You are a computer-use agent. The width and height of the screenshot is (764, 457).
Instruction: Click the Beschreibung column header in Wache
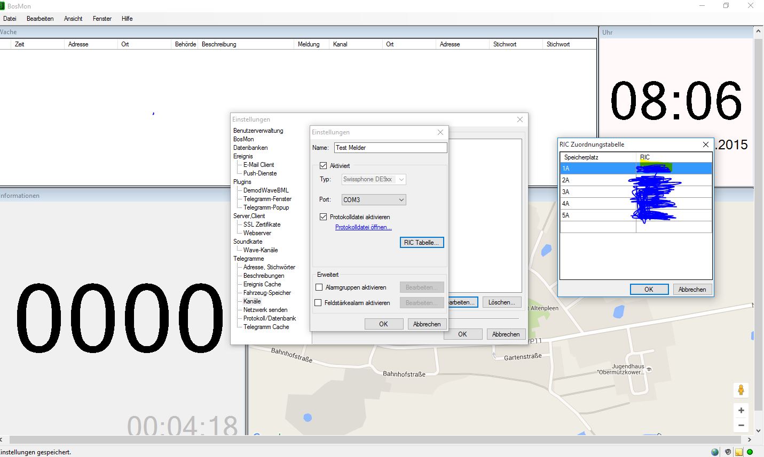pyautogui.click(x=246, y=44)
